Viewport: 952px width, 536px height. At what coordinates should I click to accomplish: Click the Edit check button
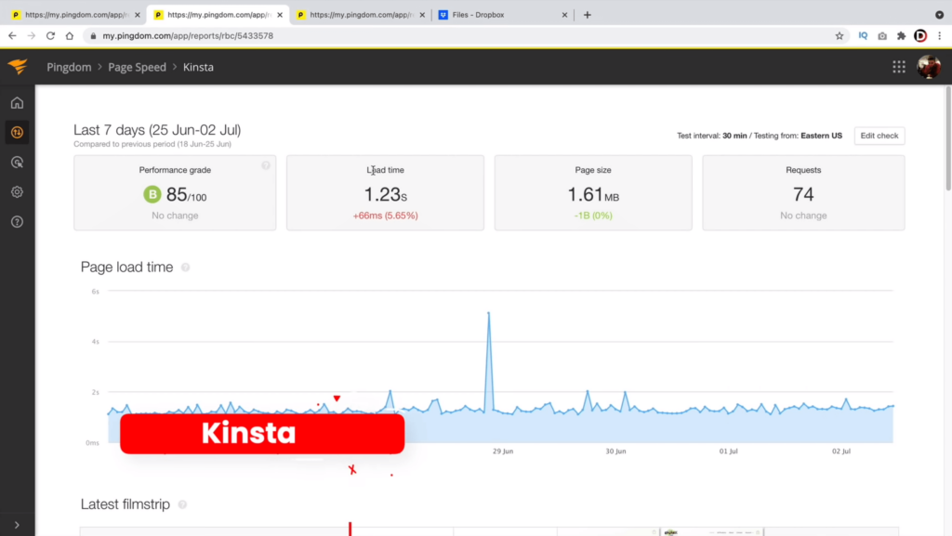(879, 136)
